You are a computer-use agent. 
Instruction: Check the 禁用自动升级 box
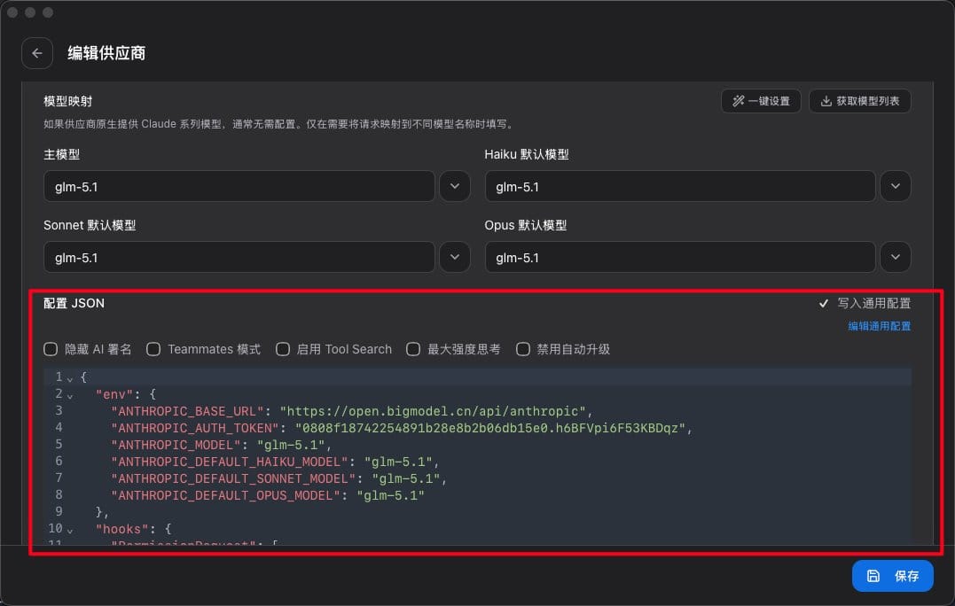523,349
